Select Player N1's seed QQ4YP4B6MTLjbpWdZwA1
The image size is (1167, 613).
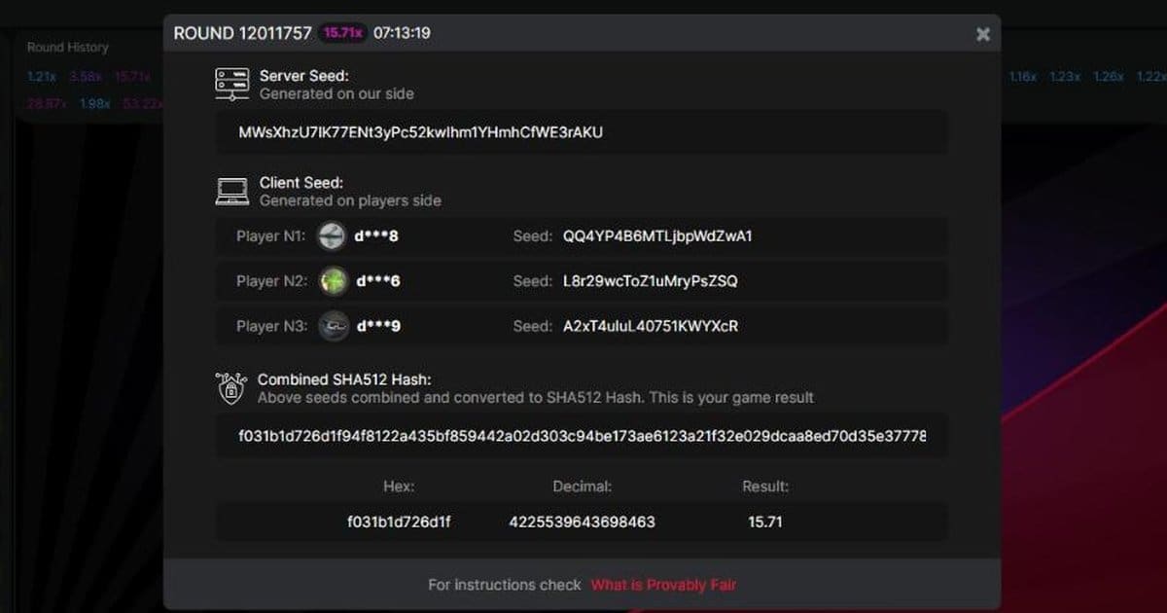click(657, 236)
